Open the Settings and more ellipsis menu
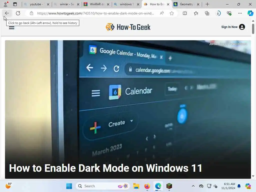 pos(240,13)
